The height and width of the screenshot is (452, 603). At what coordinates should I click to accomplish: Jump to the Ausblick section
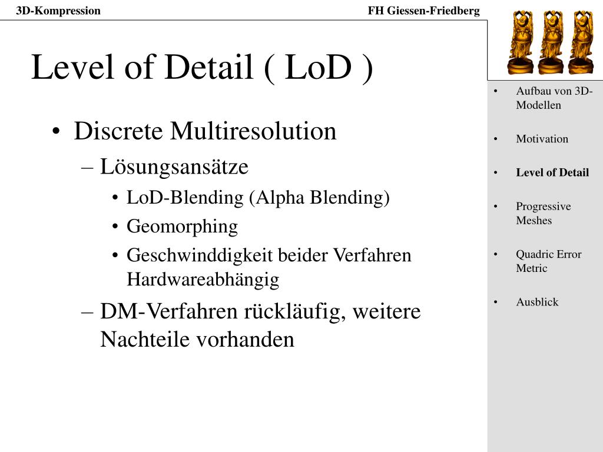pyautogui.click(x=537, y=302)
